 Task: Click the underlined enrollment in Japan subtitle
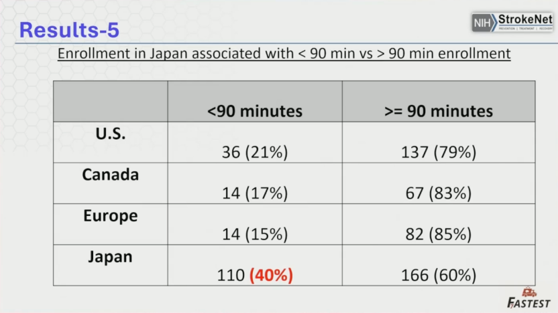click(x=284, y=54)
